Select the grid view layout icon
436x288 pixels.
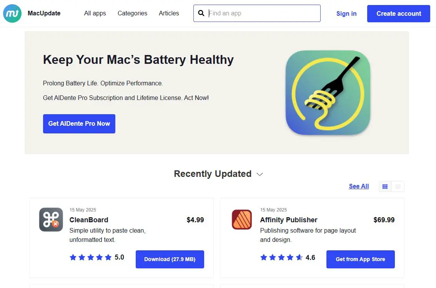(385, 186)
